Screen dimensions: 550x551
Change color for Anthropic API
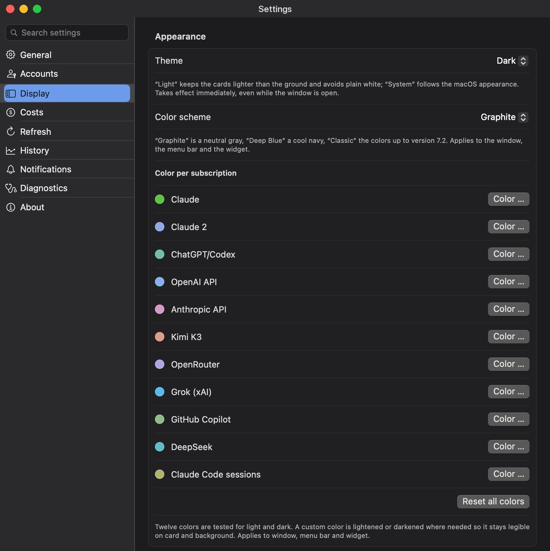pyautogui.click(x=508, y=309)
